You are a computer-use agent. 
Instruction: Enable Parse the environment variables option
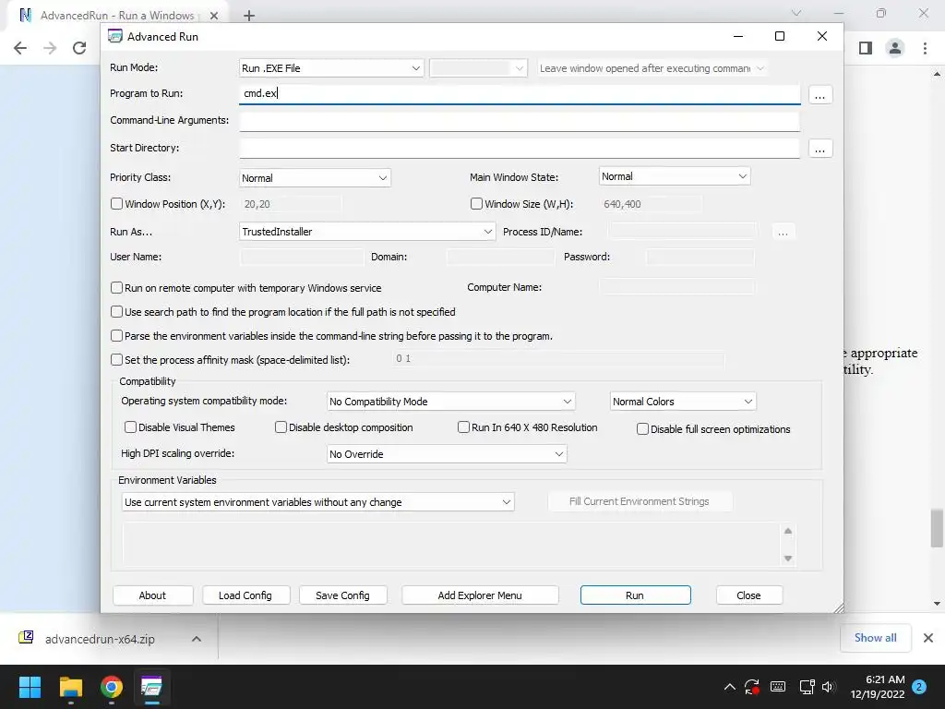coord(117,336)
